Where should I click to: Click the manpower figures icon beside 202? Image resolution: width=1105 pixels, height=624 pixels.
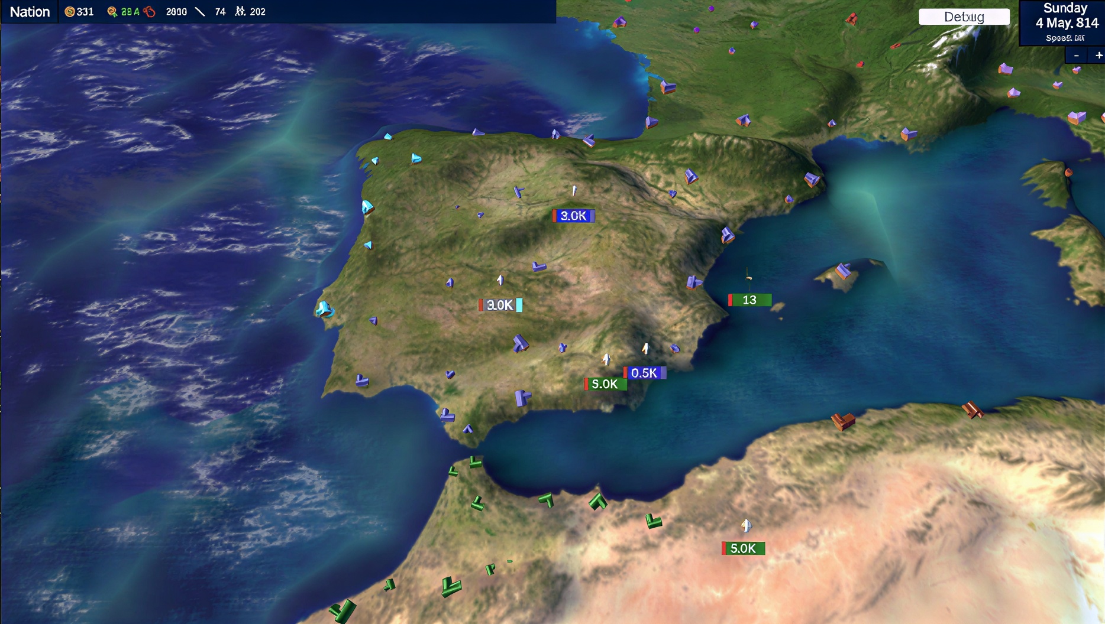point(240,11)
